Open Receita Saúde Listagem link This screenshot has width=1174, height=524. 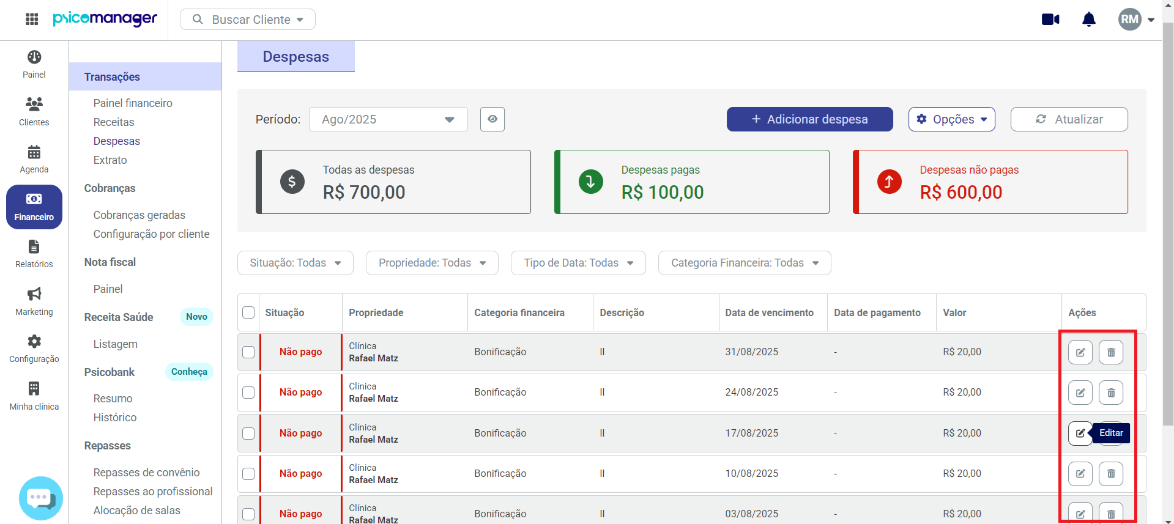116,344
